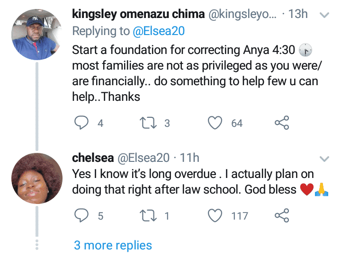Open dropdown arrow on kingsley's tweet
This screenshot has height=257, width=341.
324,15
